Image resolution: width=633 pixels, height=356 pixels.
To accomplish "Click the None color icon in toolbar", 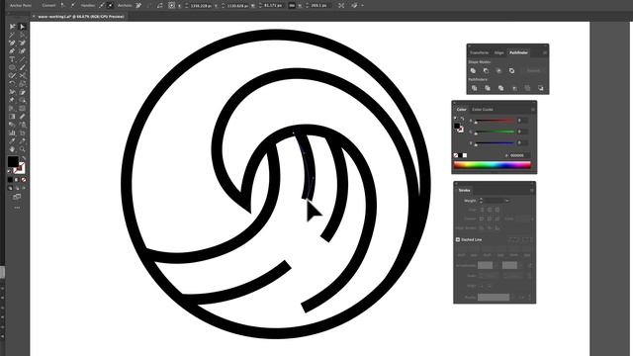I will pos(24,180).
